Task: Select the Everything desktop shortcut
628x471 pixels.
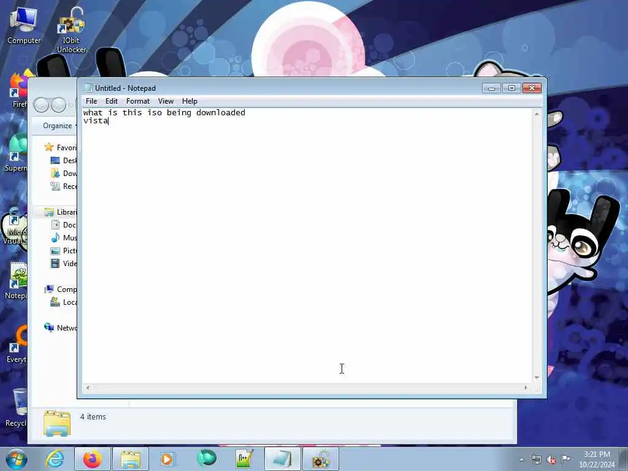Action: [17, 343]
